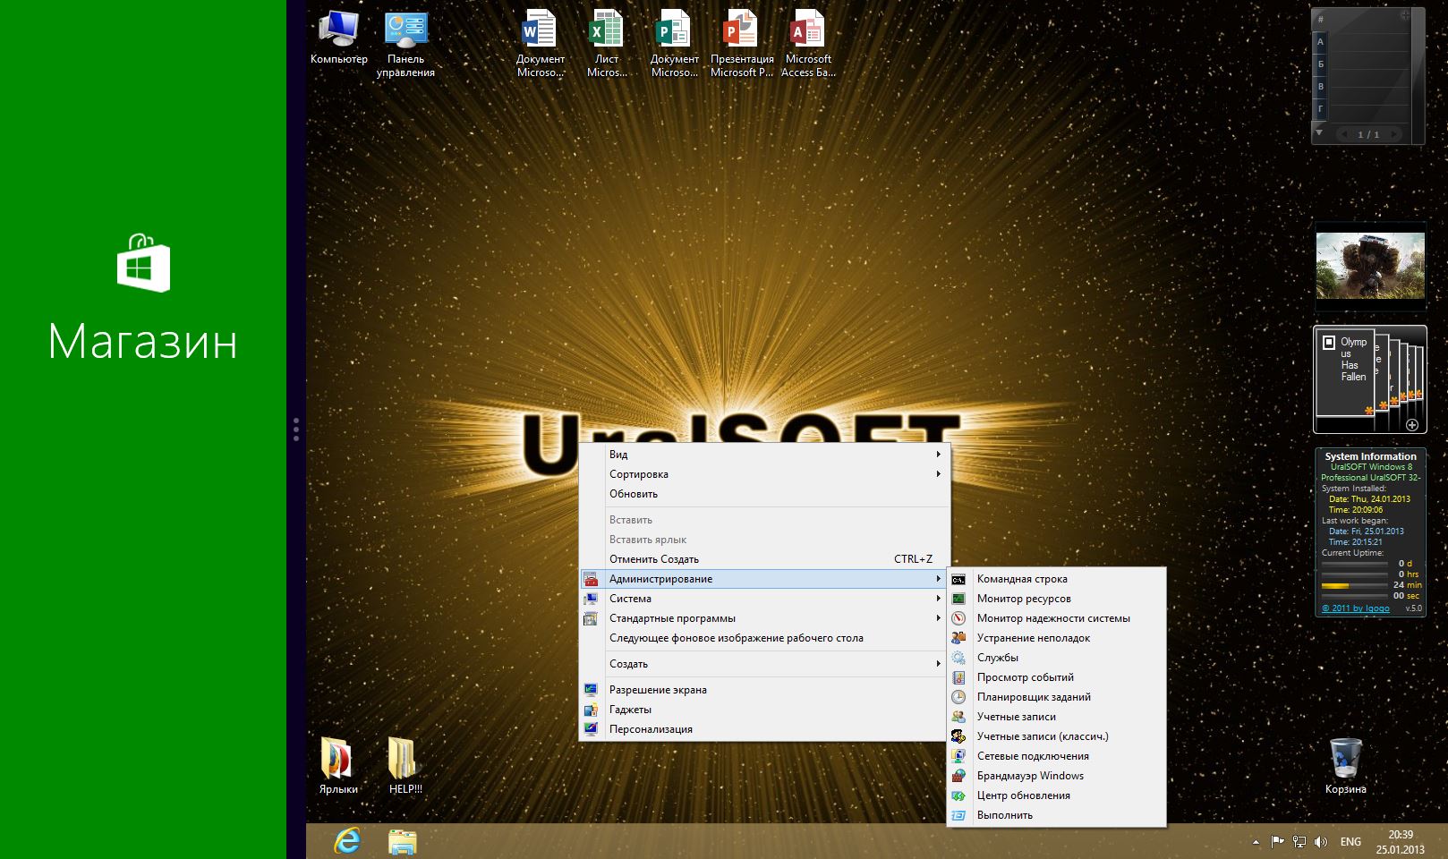1448x859 pixels.
Task: Expand the Стандартные программы submenu
Action: pyautogui.click(x=765, y=618)
